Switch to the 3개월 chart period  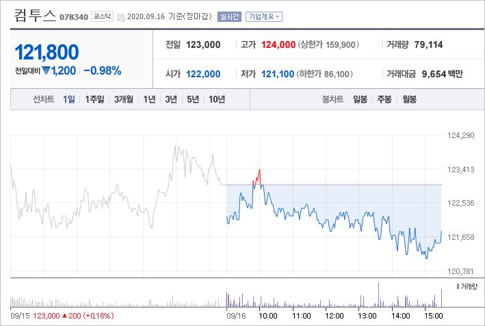tap(124, 99)
